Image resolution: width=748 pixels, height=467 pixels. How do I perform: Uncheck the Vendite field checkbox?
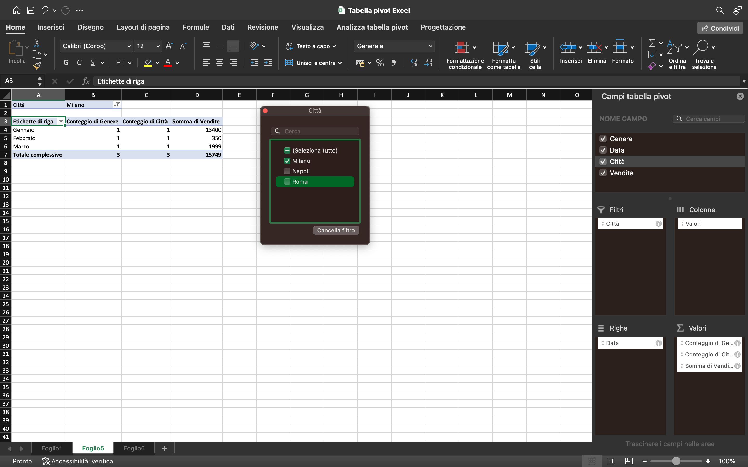click(x=603, y=173)
